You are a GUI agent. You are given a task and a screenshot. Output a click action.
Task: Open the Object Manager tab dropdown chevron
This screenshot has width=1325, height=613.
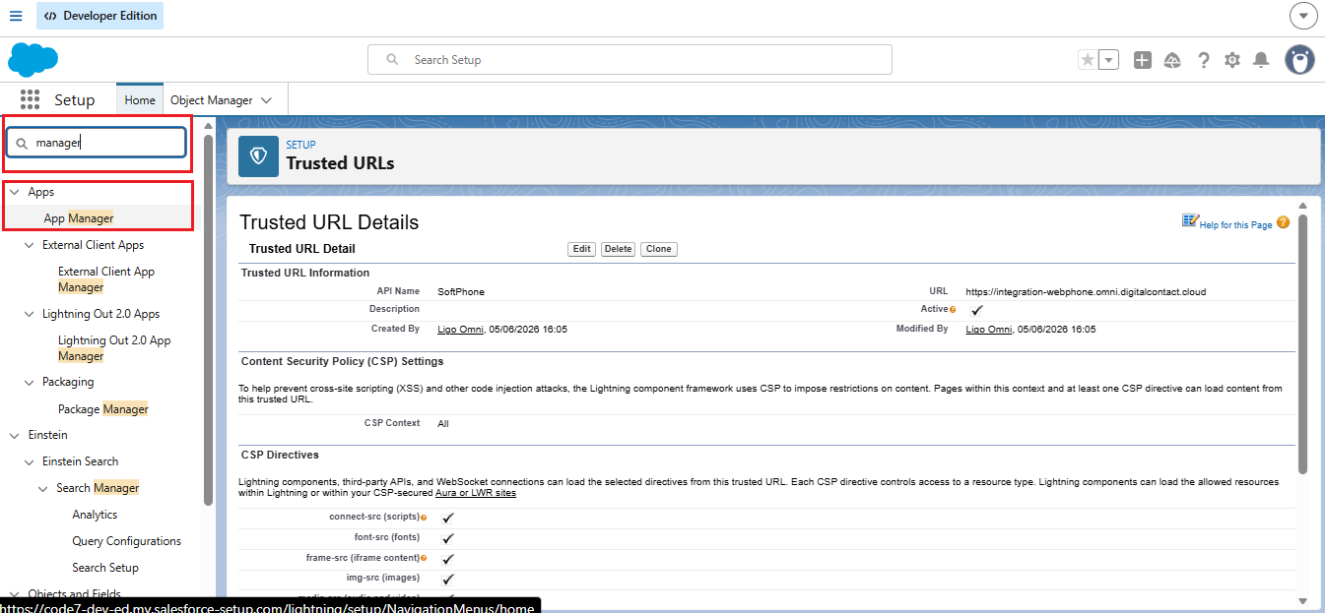(x=267, y=100)
